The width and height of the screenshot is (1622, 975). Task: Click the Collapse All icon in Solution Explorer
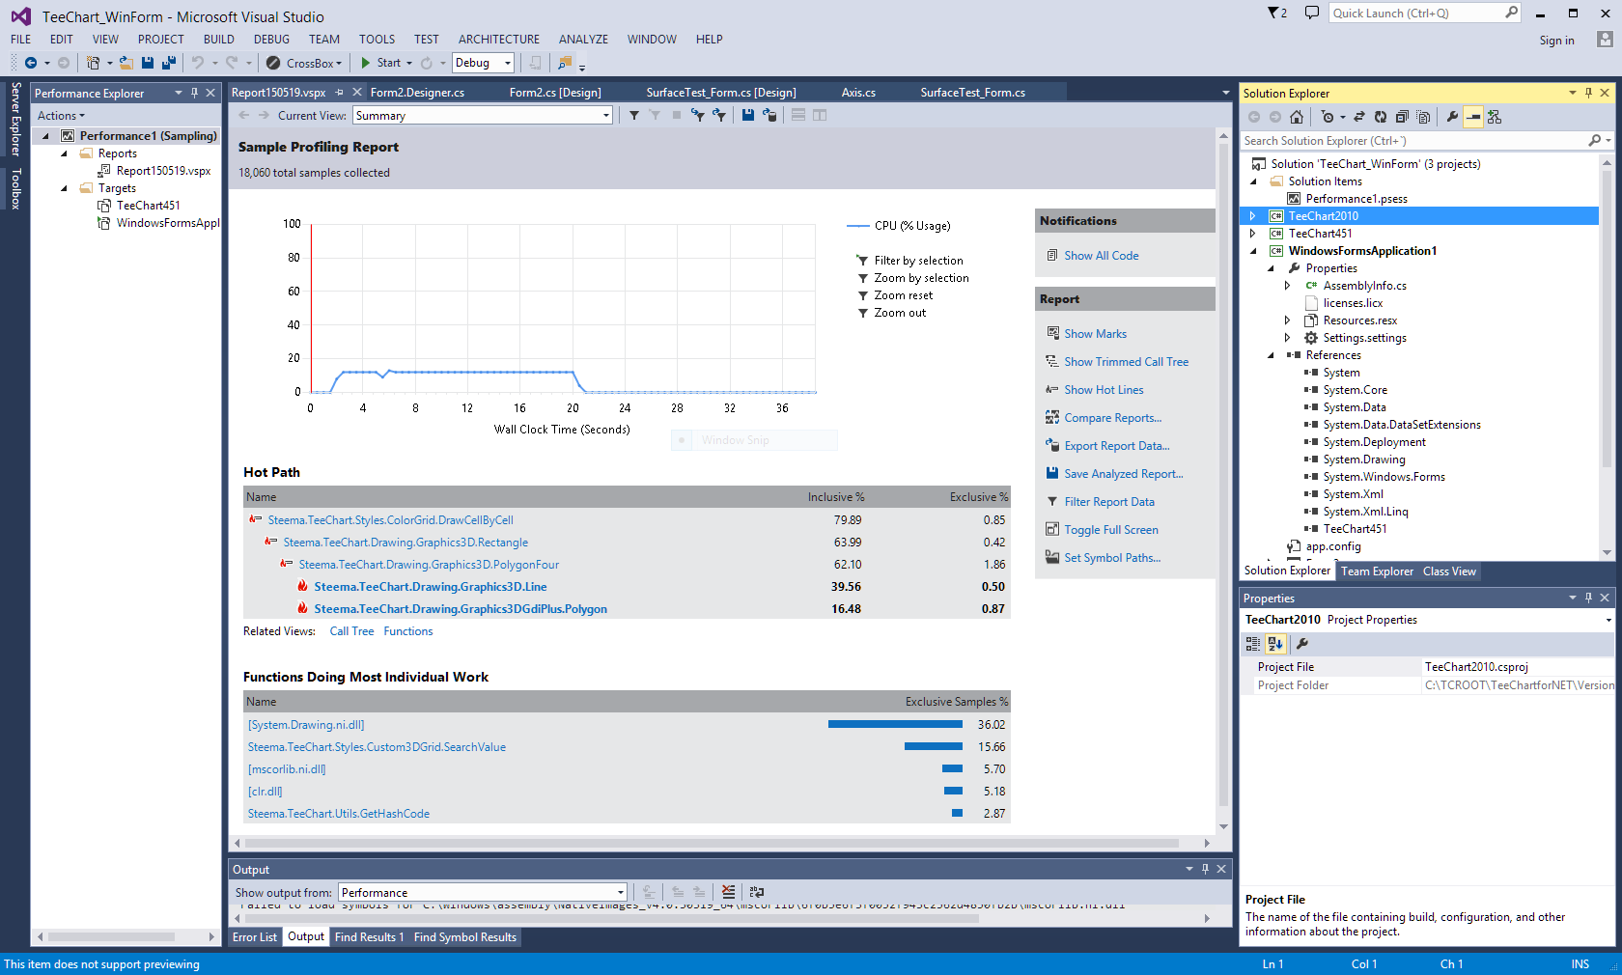pos(1402,117)
